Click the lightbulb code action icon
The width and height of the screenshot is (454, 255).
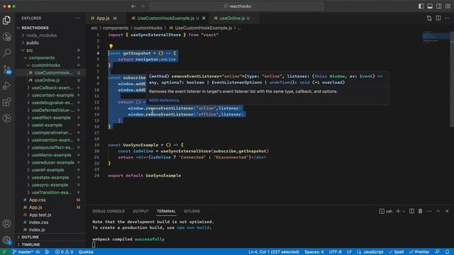[x=111, y=46]
